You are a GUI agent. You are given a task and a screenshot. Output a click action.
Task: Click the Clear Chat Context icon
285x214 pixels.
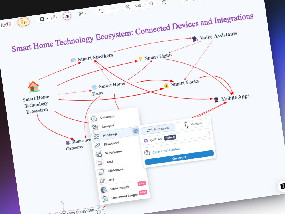pyautogui.click(x=147, y=152)
